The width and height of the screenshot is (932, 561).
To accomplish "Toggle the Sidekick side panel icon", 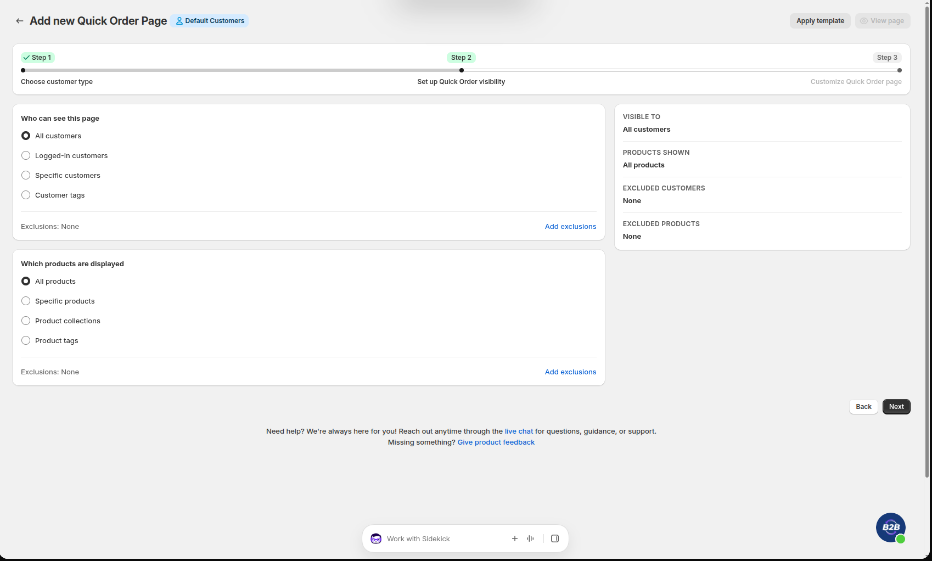I will (555, 538).
